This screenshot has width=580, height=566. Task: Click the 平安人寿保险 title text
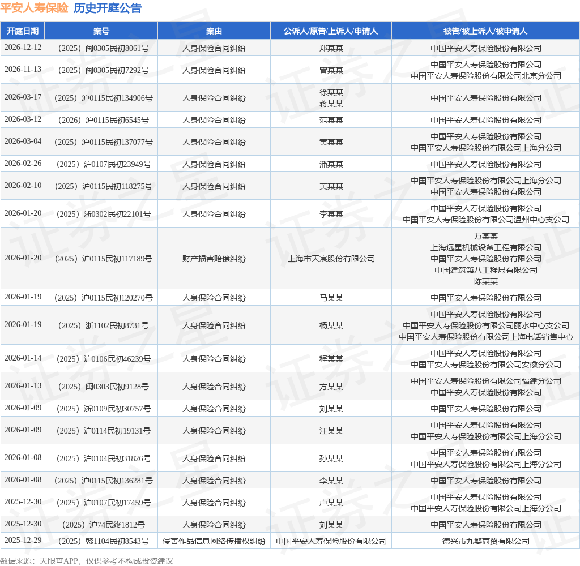(34, 8)
